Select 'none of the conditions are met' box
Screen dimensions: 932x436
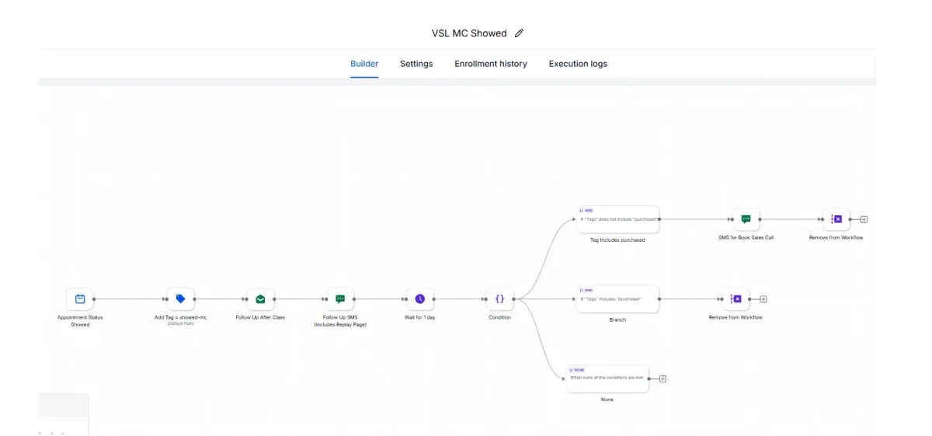click(x=607, y=378)
